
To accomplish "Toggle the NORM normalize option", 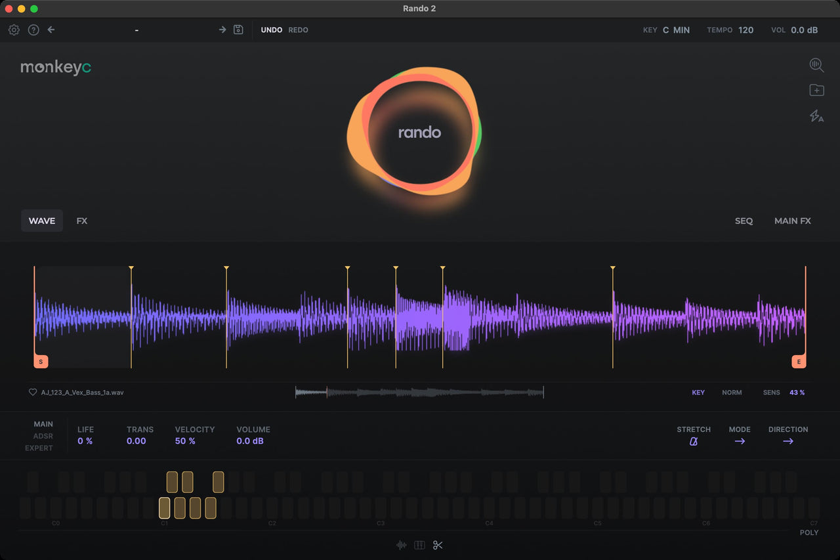I will tap(732, 393).
